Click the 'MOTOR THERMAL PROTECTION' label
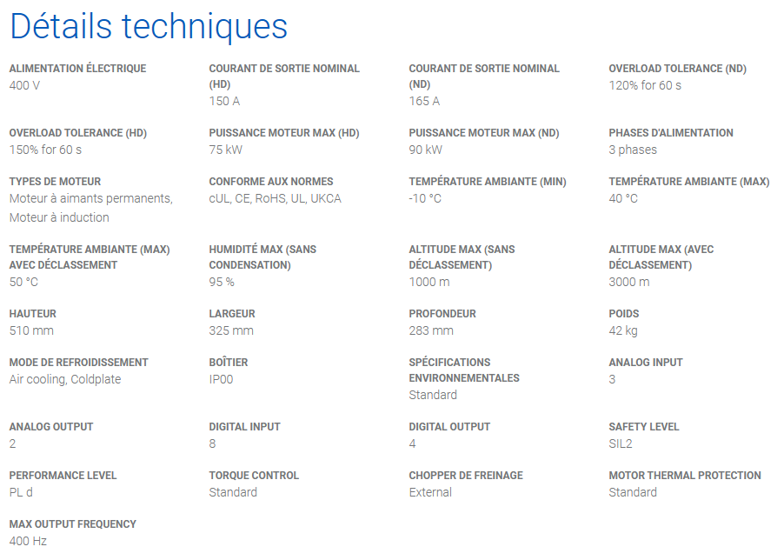This screenshot has width=784, height=560. coord(685,476)
